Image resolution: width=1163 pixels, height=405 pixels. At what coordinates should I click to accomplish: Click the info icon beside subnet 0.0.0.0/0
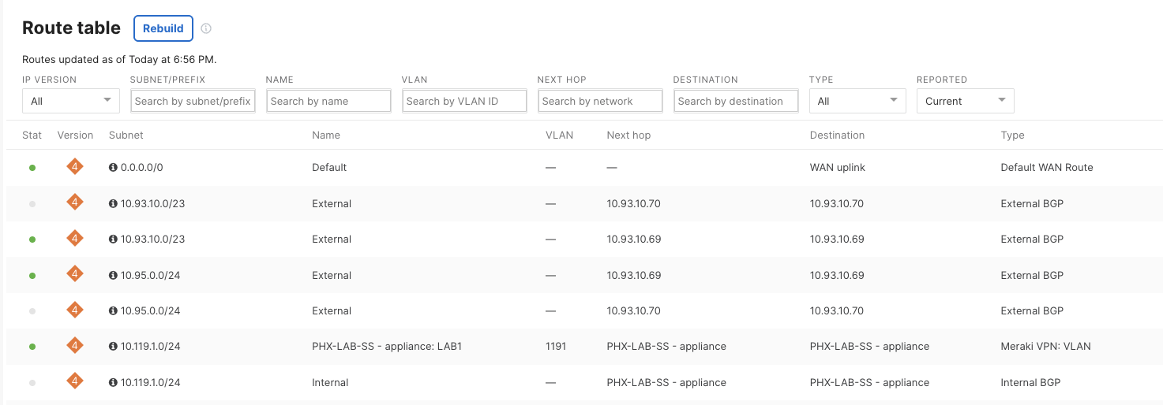(113, 168)
